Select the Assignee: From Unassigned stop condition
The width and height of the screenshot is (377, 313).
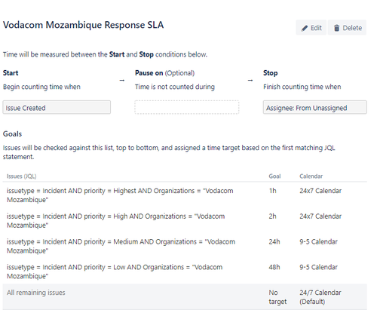tap(315, 108)
